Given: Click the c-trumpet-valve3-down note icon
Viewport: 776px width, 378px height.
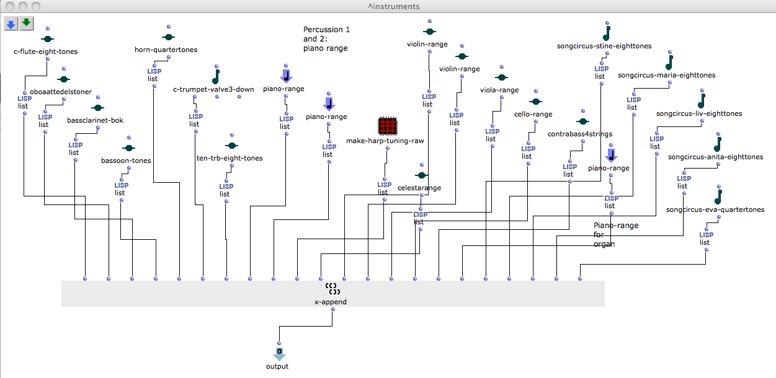Looking at the screenshot, I should (215, 77).
